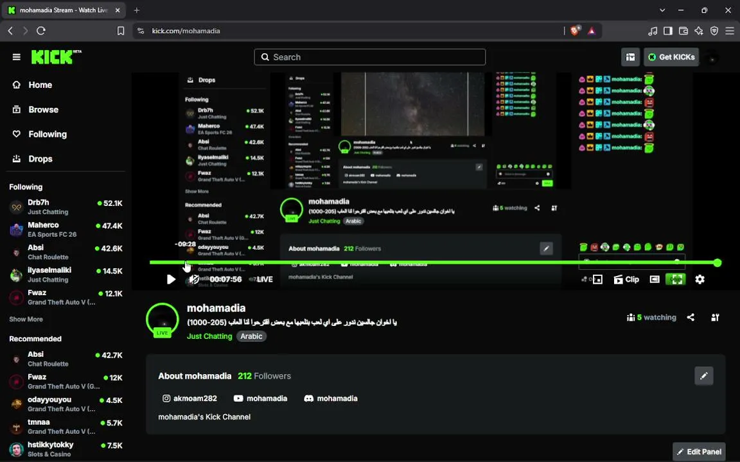
Task: Toggle the sidebar hamburger menu
Action: [17, 57]
